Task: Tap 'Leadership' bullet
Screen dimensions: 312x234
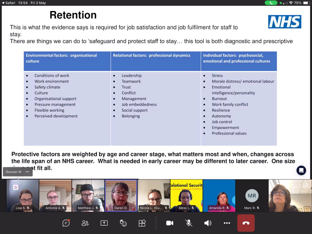Action: coord(132,75)
